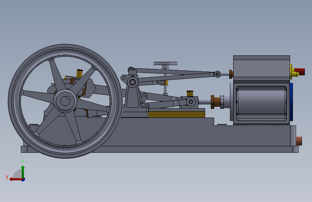This screenshot has height=202, width=312.
Task: Select the brass slide bar under crosshead
Action: click(x=176, y=114)
